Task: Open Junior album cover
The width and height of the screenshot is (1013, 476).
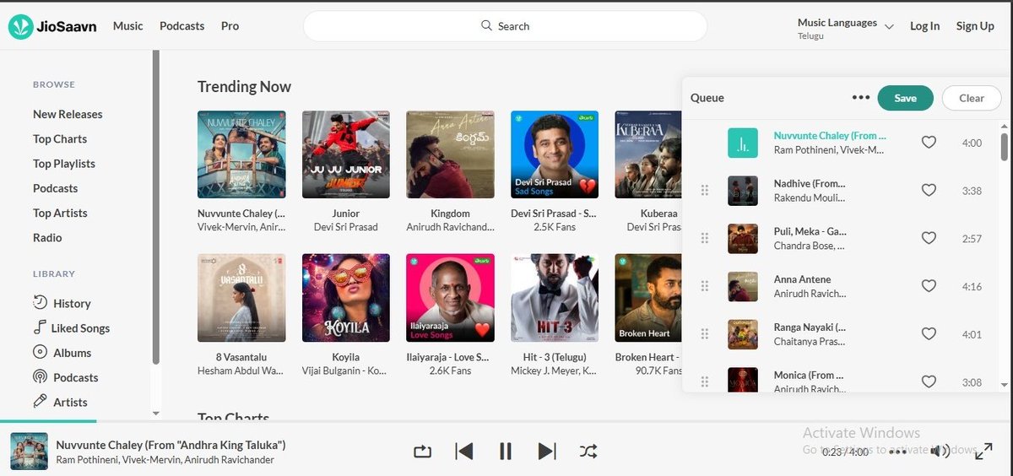Action: (346, 154)
